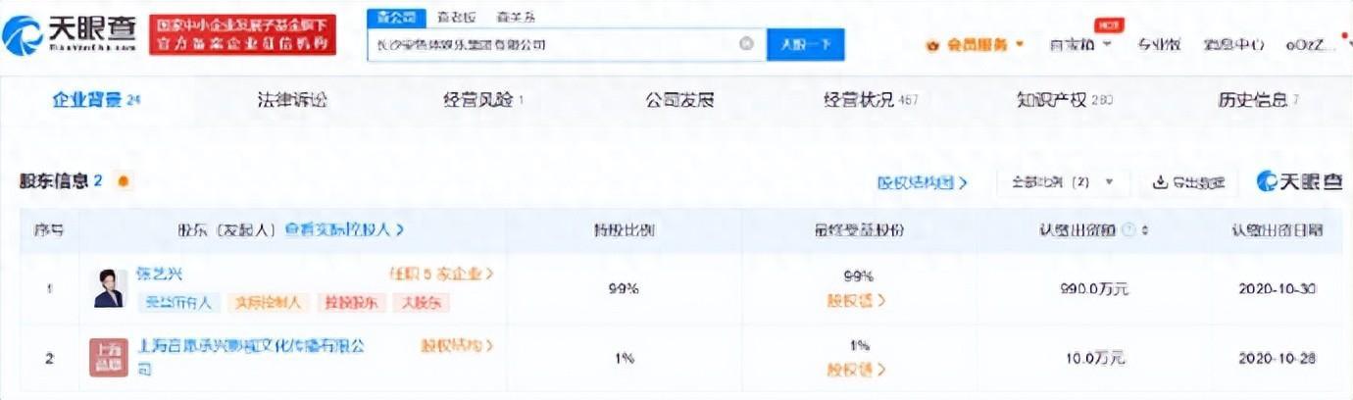Screen dimensions: 1353x400
Task: Clear the search box with the X icon
Action: click(746, 44)
